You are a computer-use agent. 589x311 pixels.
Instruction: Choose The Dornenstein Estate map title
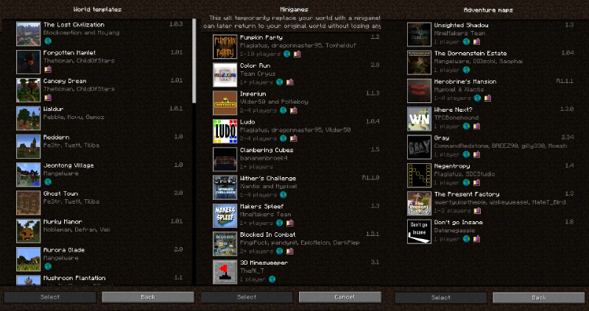coord(470,53)
